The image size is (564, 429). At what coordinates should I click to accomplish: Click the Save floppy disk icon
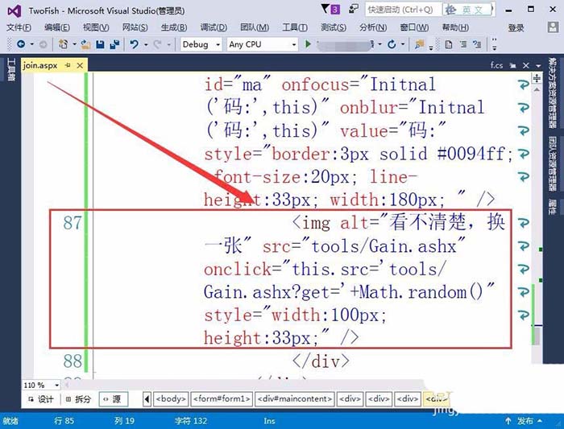pos(101,44)
